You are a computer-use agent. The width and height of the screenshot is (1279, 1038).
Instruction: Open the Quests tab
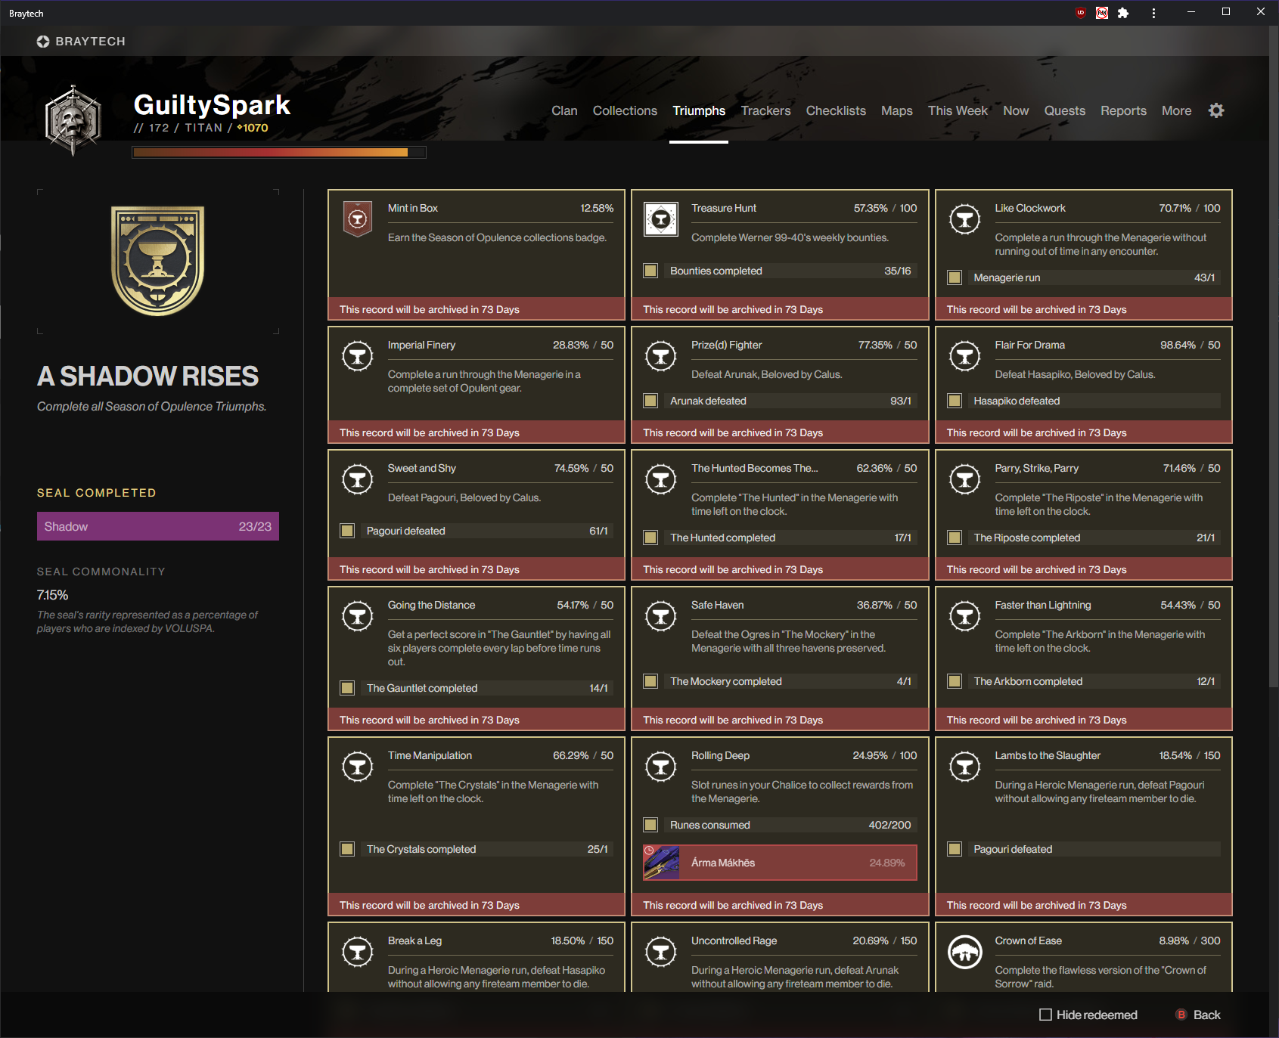(x=1065, y=110)
